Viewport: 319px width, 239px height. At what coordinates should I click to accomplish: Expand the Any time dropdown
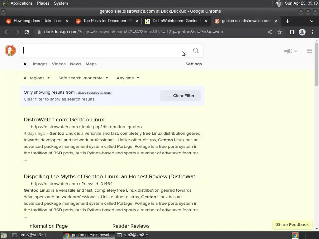tap(128, 78)
